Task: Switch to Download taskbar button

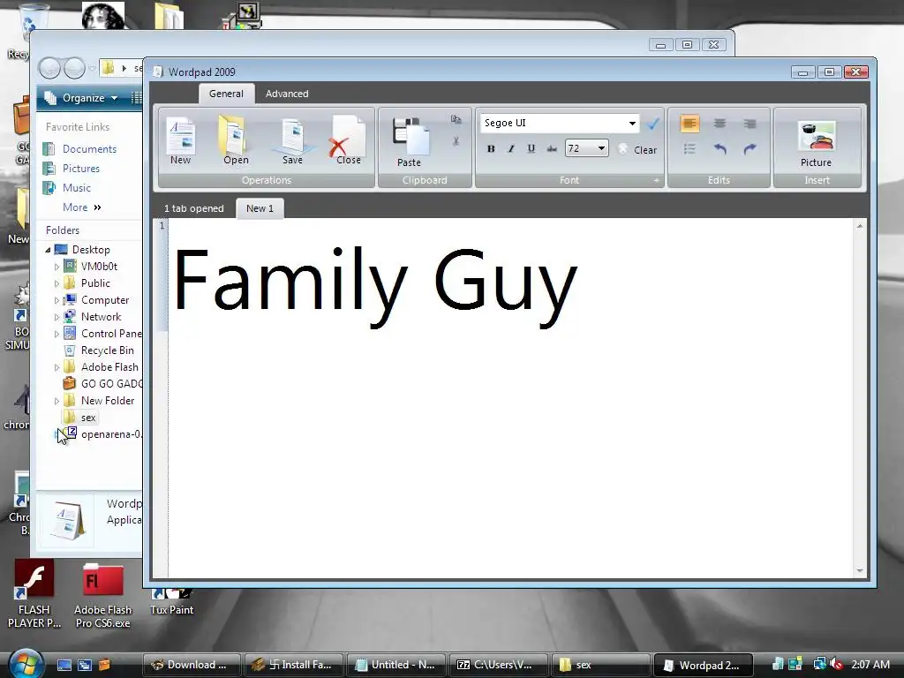Action: point(192,665)
